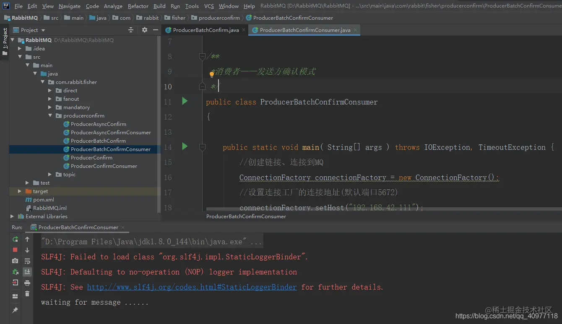Expand the topic package

pyautogui.click(x=50, y=175)
